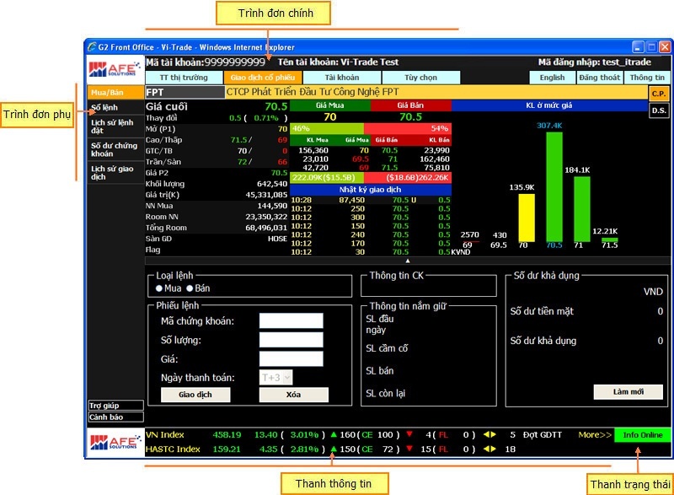Click the best bid price 70
Image resolution: width=674 pixels, height=495 pixels.
click(330, 117)
